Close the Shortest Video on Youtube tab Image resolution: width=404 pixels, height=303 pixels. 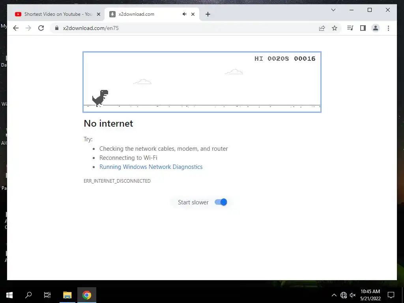pos(98,14)
